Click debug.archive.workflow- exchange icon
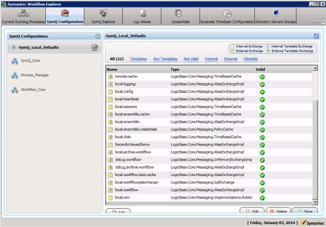This screenshot has height=227, width=326. 111,167
